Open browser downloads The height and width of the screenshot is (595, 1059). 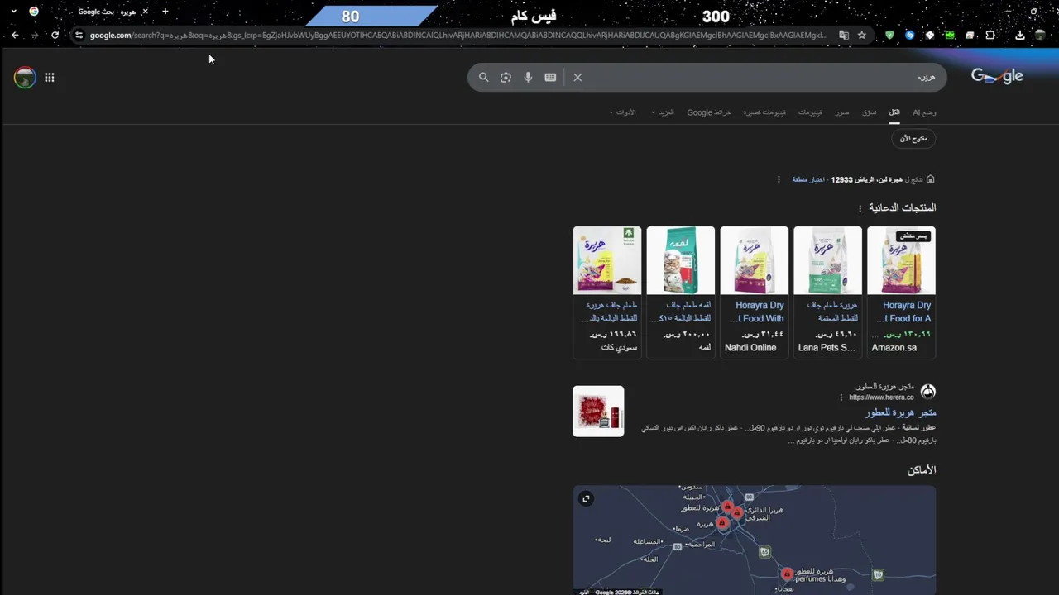pos(1020,35)
